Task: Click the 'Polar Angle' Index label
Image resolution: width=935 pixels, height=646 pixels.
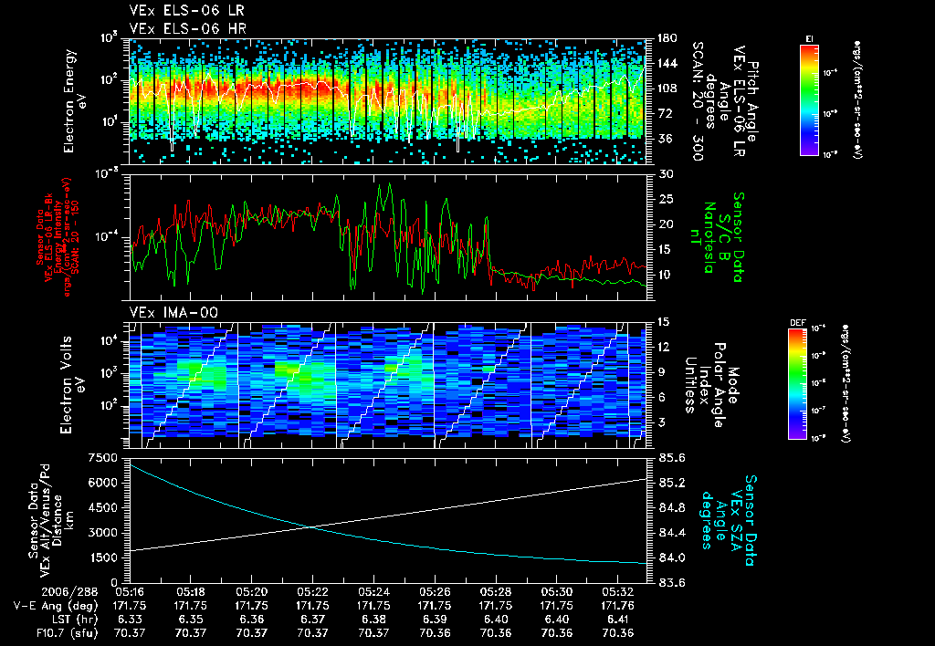Action: click(719, 385)
